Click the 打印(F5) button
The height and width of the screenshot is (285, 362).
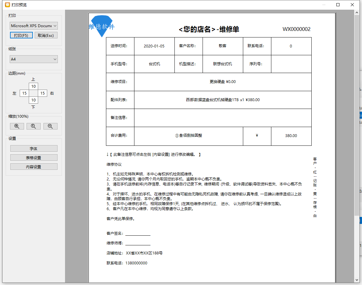tap(21, 35)
